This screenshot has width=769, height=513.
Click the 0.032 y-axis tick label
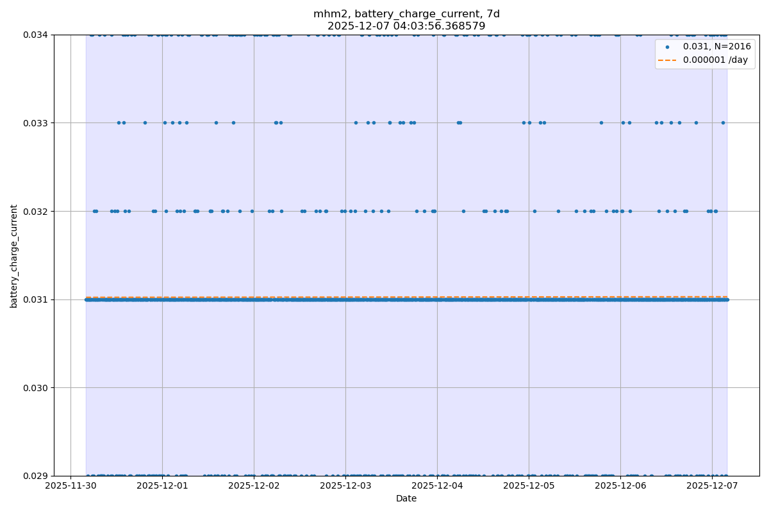[36, 211]
